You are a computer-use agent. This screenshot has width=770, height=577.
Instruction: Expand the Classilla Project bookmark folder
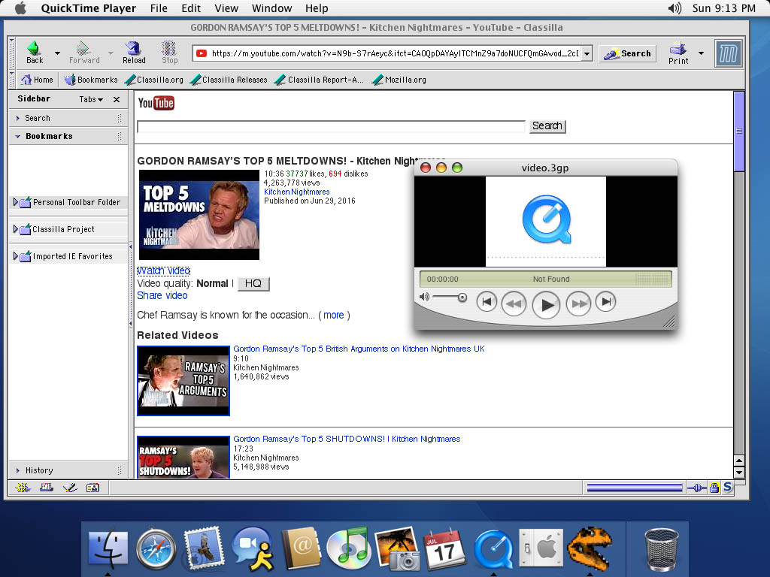click(15, 228)
